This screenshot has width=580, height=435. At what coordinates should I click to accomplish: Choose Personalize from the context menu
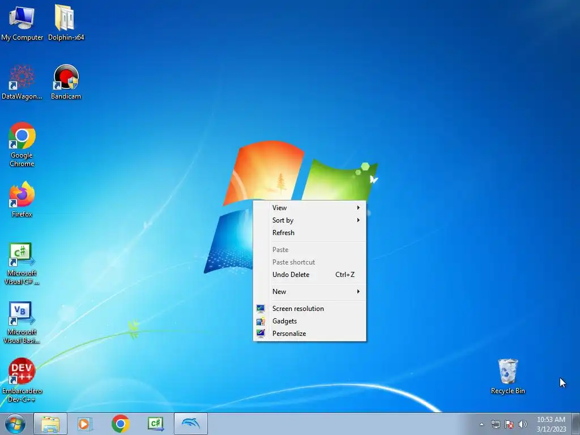pyautogui.click(x=310, y=334)
